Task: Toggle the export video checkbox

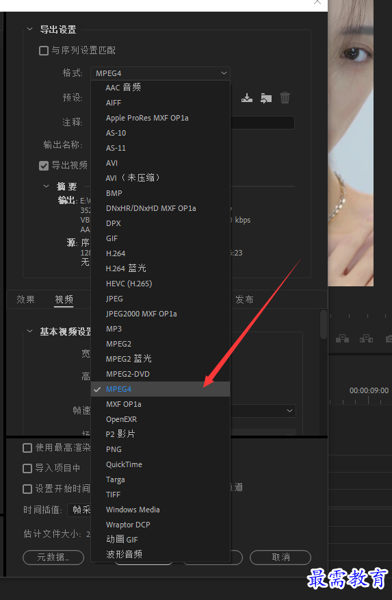Action: click(x=44, y=165)
